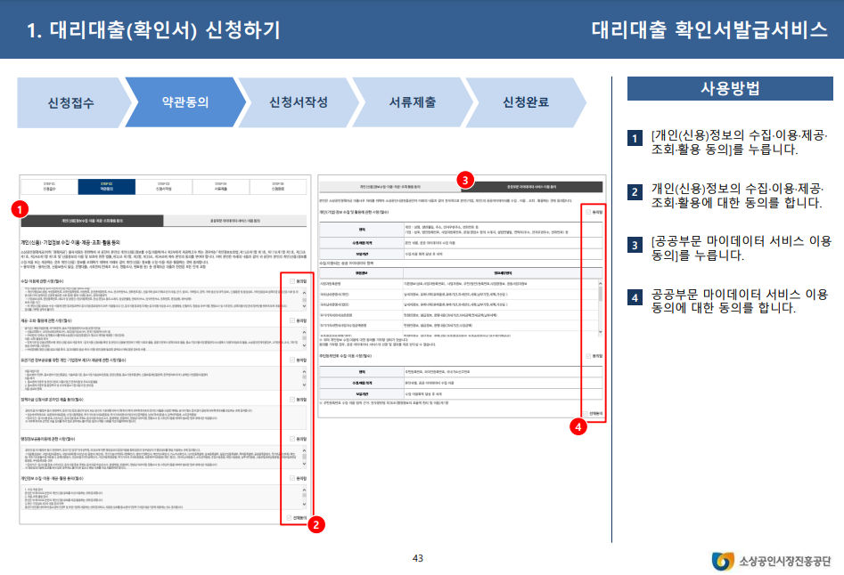Screen dimensions: 844x575
Task: Click scroll-down arrow of 수집·이용에 관한 사항 text box
Action: point(304,306)
